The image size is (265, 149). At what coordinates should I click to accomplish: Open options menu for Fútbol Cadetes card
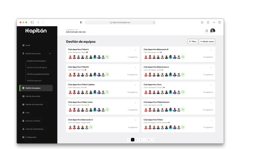pos(135,85)
